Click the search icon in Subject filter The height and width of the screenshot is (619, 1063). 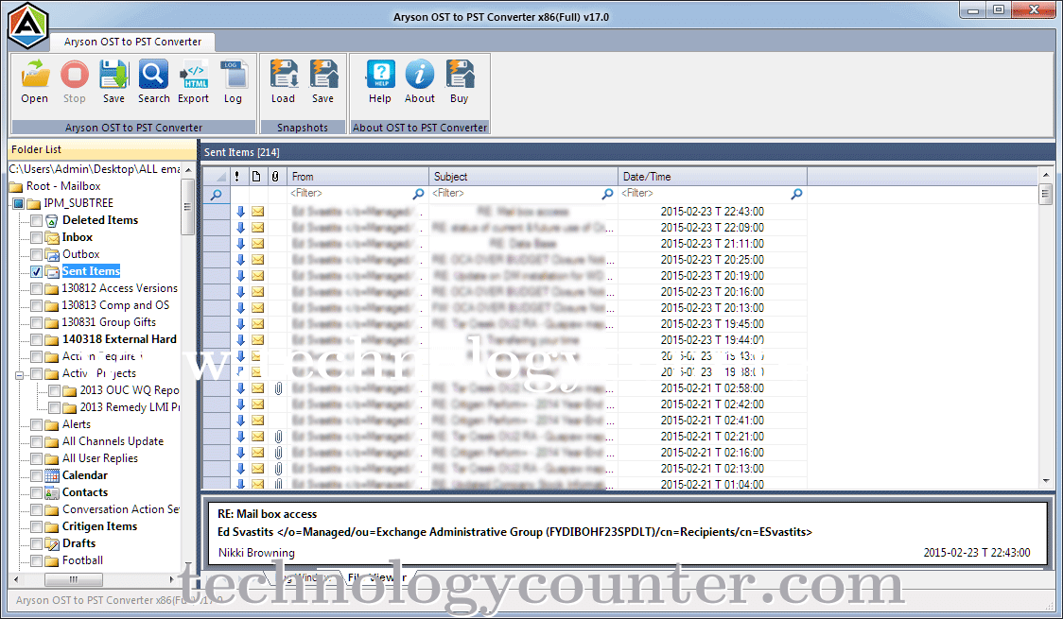coord(607,194)
